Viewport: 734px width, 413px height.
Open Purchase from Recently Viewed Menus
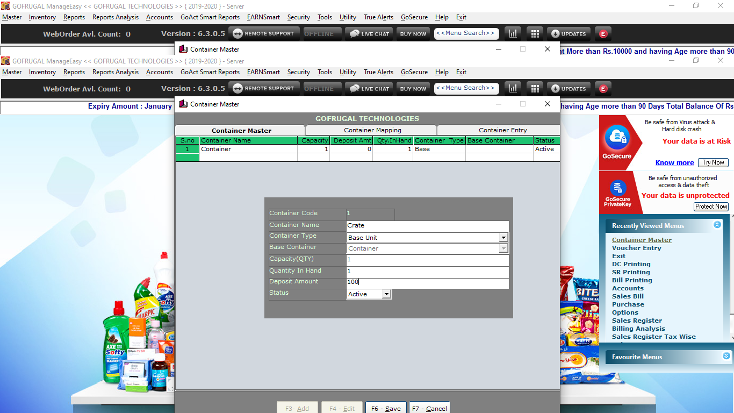[x=628, y=304]
